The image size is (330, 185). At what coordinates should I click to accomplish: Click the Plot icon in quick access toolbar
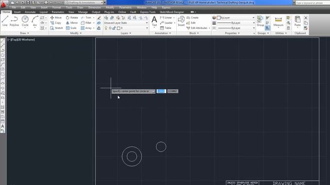tap(46, 3)
